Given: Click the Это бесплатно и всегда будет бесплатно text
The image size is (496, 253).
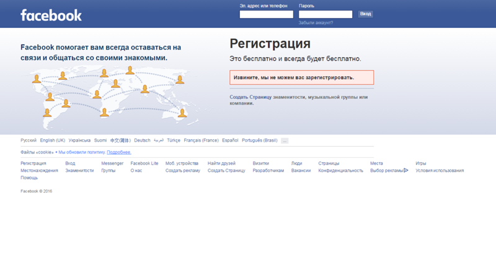Looking at the screenshot, I should tap(295, 59).
